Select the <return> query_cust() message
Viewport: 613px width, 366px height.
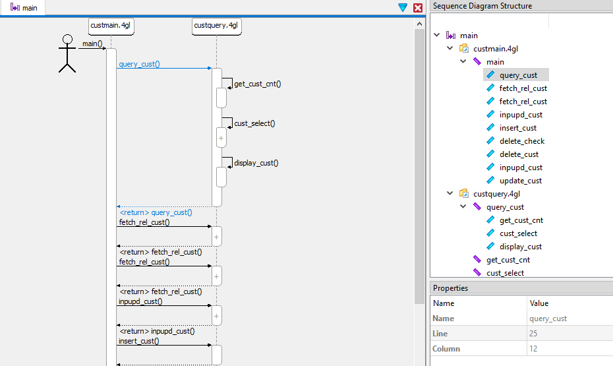[156, 212]
